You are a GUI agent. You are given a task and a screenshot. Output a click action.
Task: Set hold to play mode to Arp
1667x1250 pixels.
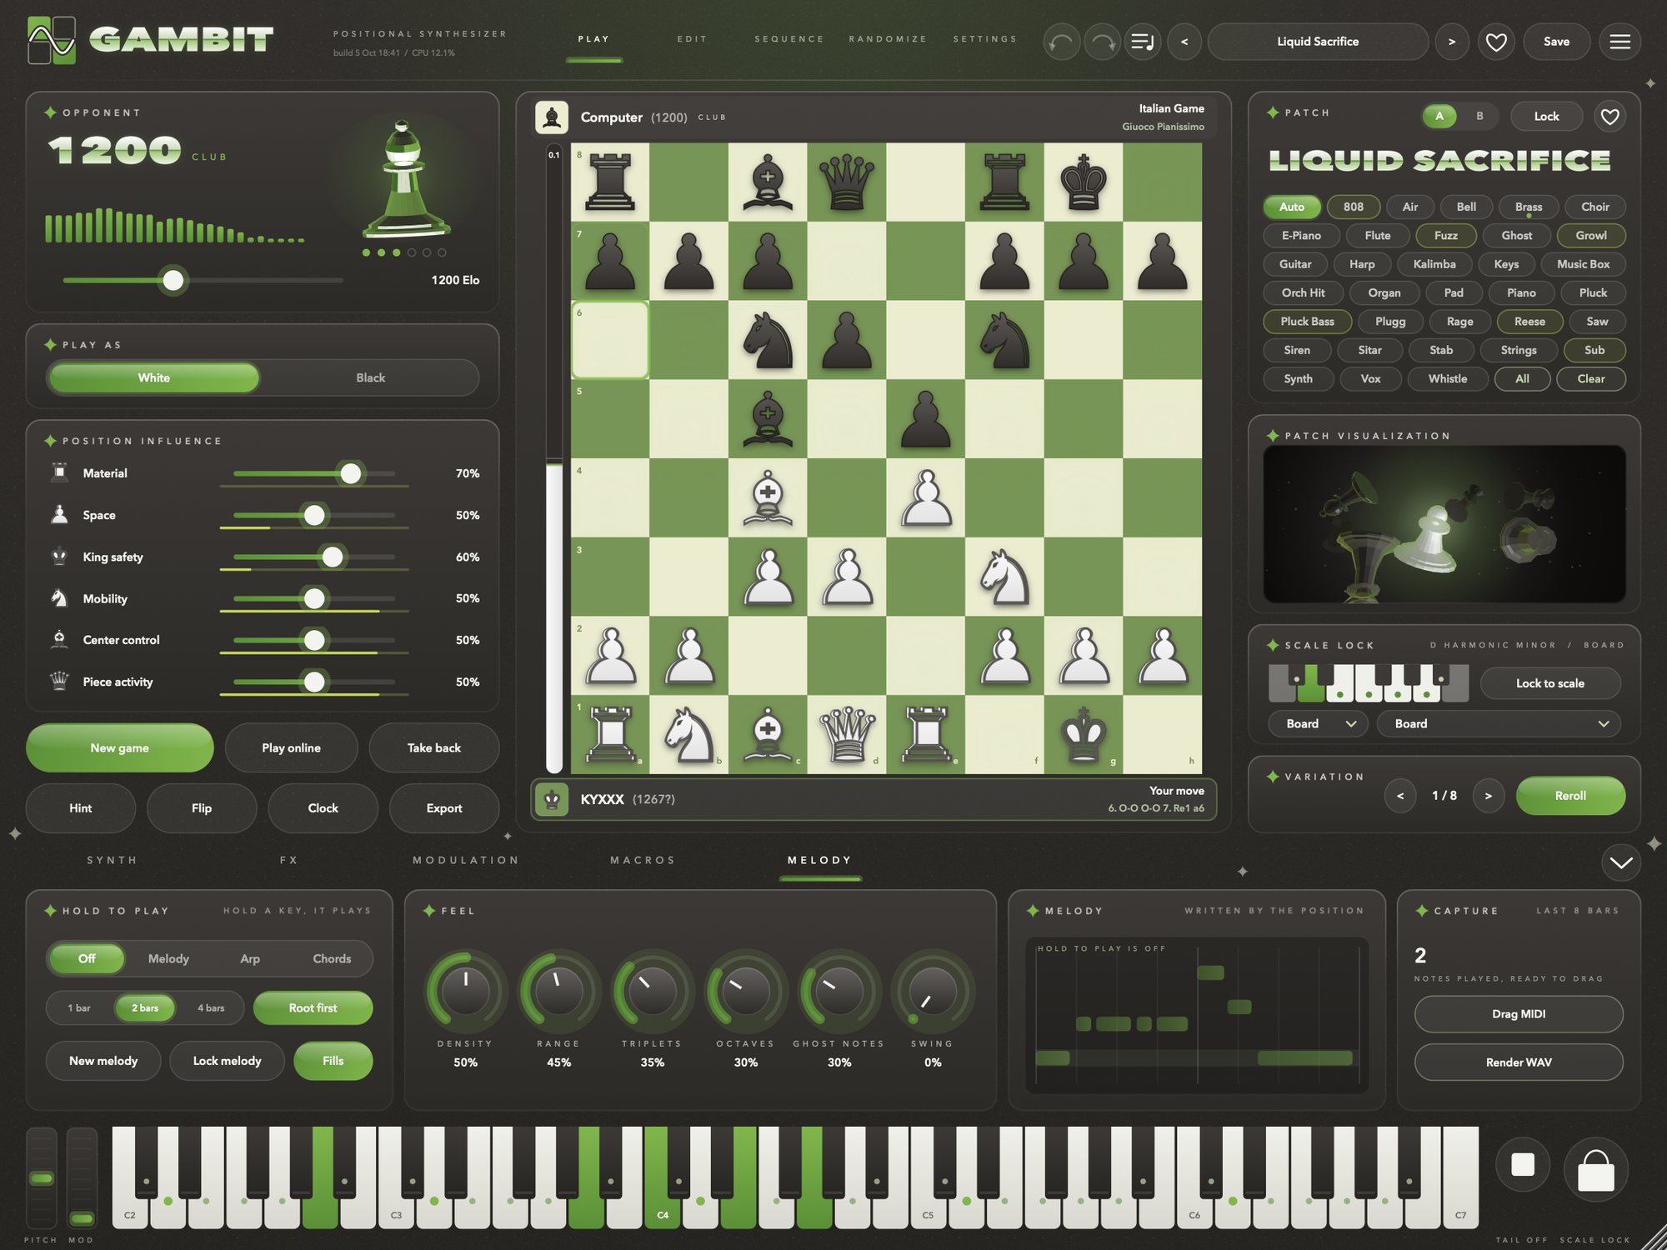pos(250,959)
